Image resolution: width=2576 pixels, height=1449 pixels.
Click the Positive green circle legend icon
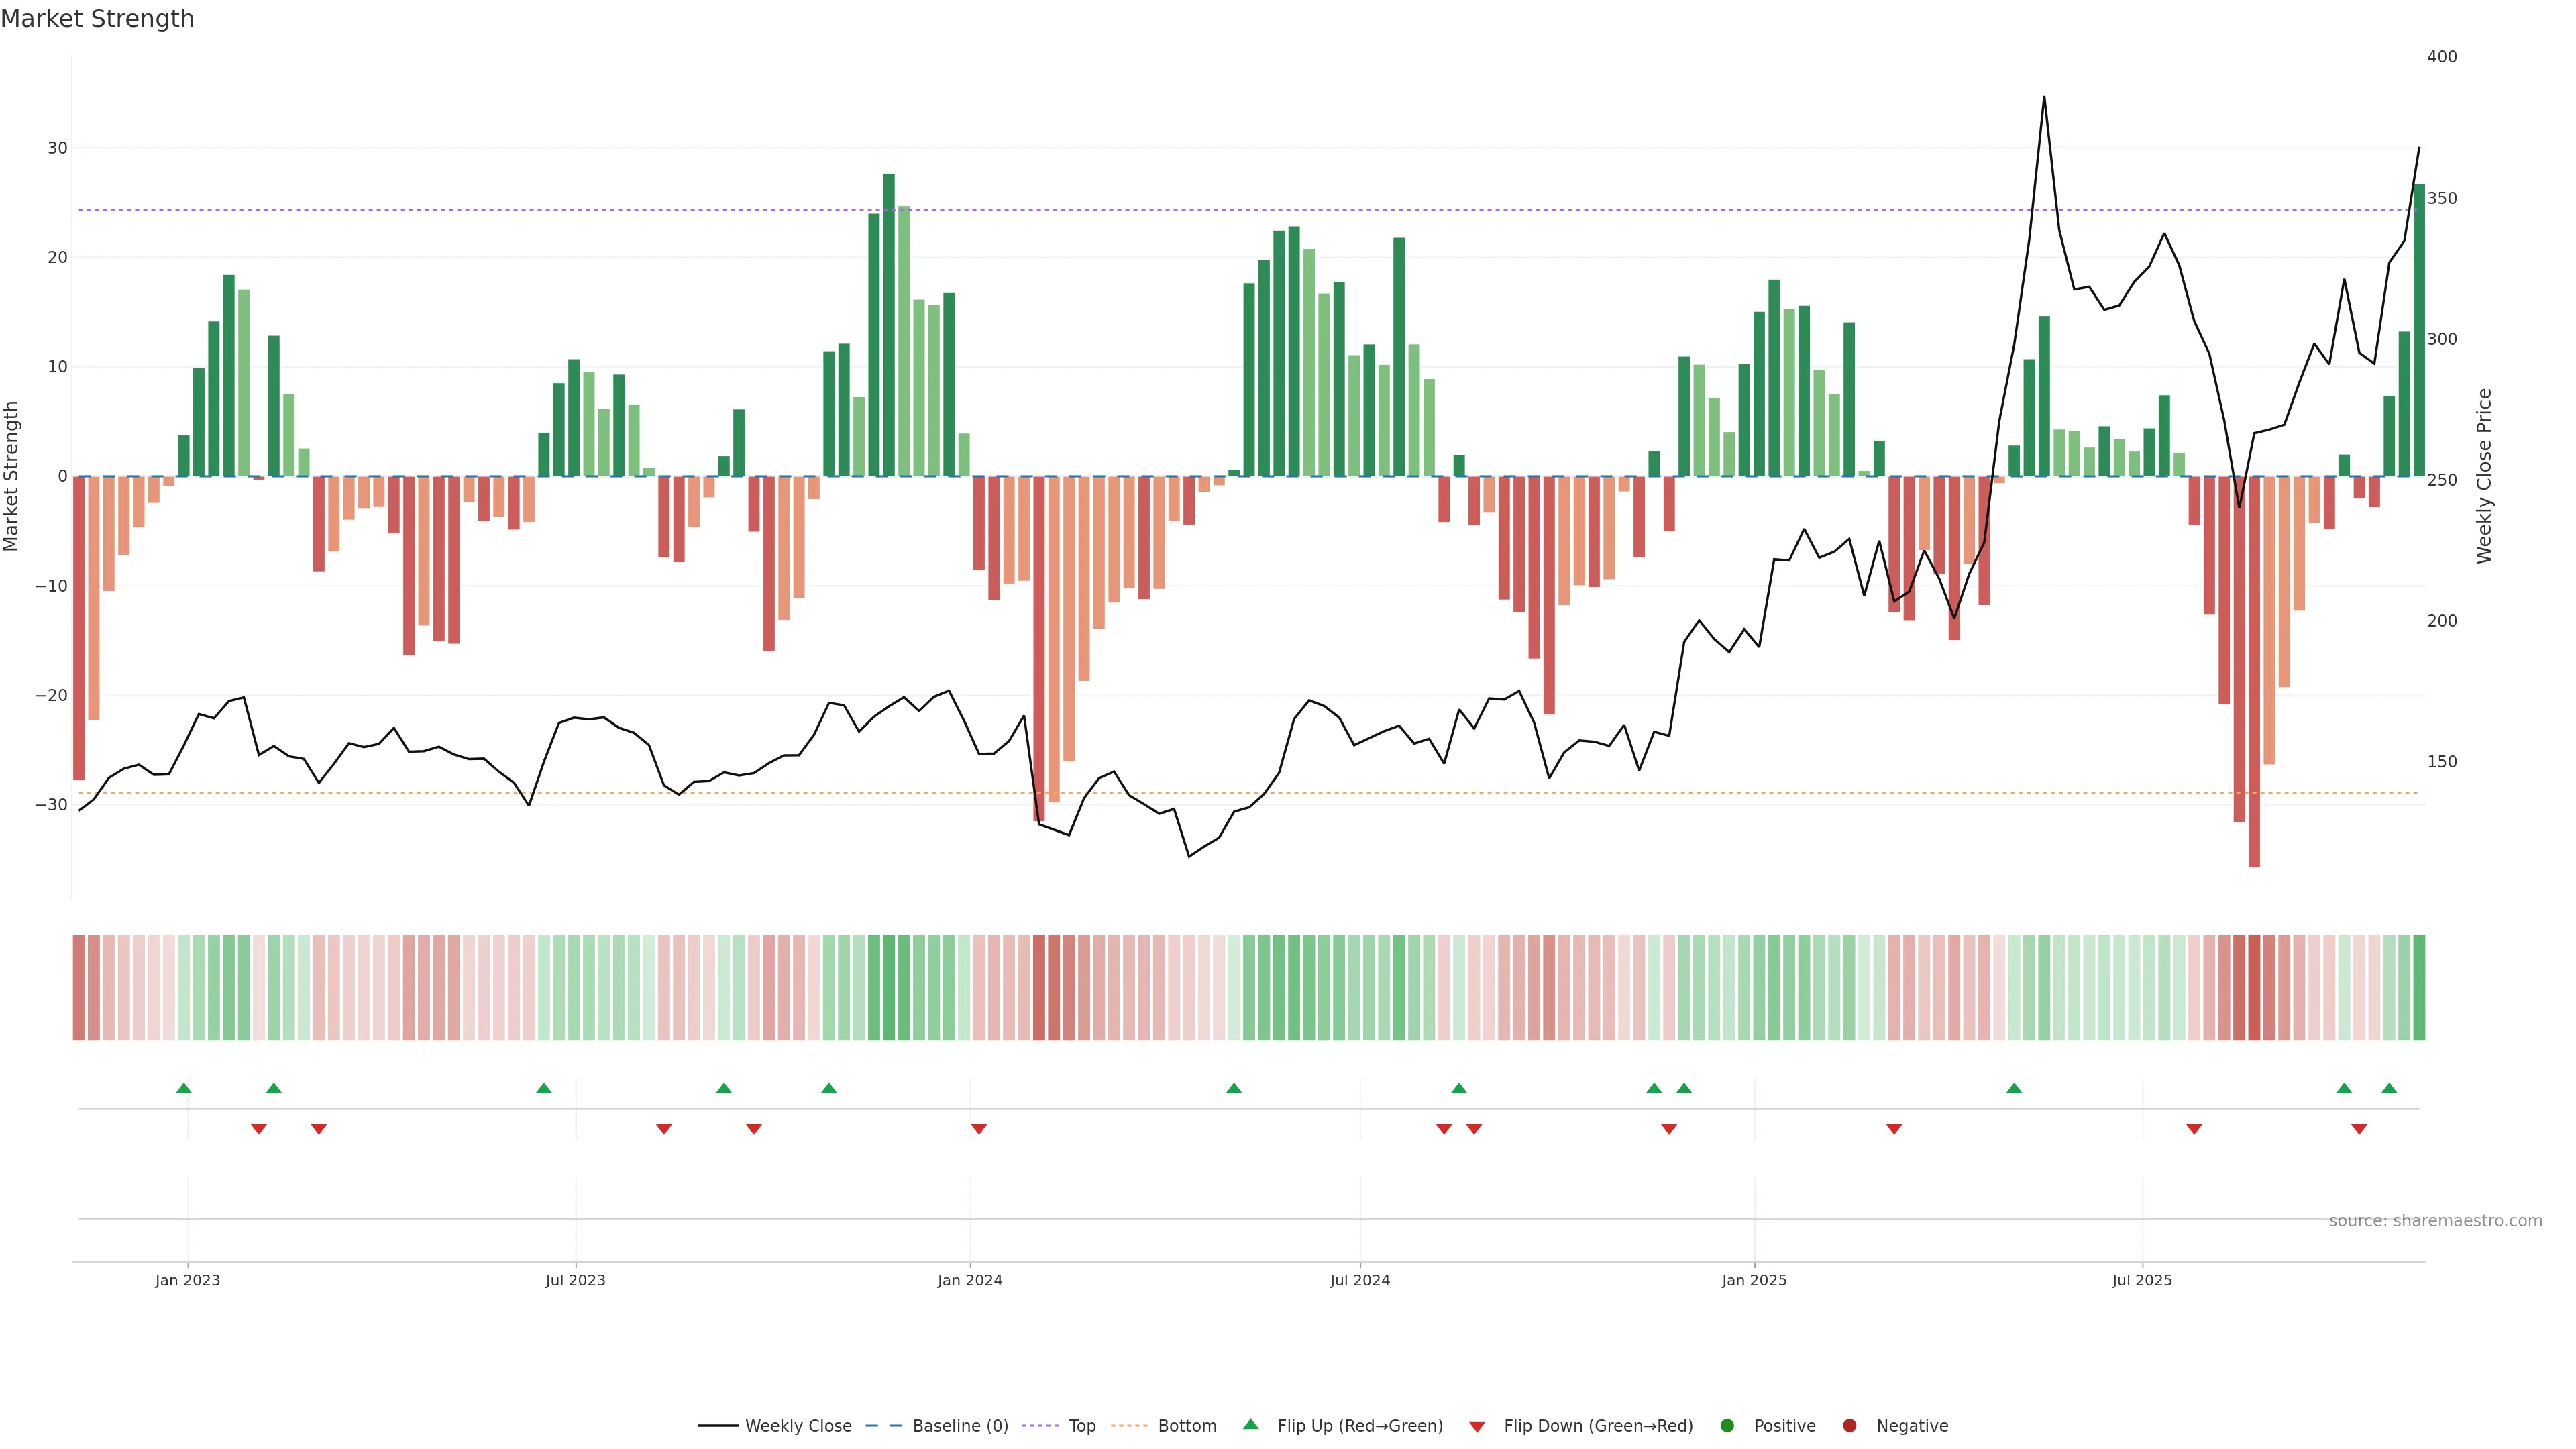pyautogui.click(x=1727, y=1426)
